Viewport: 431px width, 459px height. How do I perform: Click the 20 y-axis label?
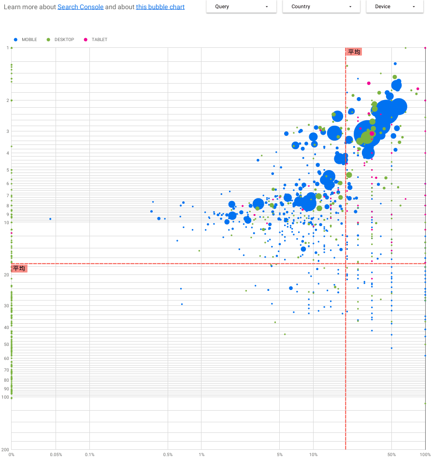(x=6, y=275)
